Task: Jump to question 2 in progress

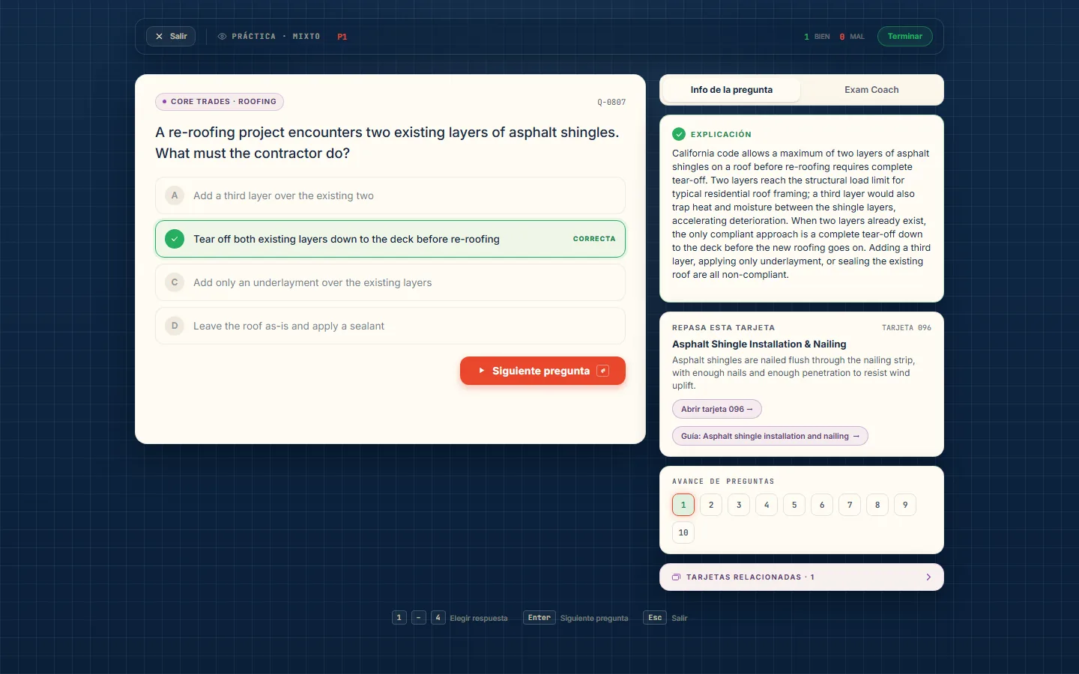Action: coord(711,505)
